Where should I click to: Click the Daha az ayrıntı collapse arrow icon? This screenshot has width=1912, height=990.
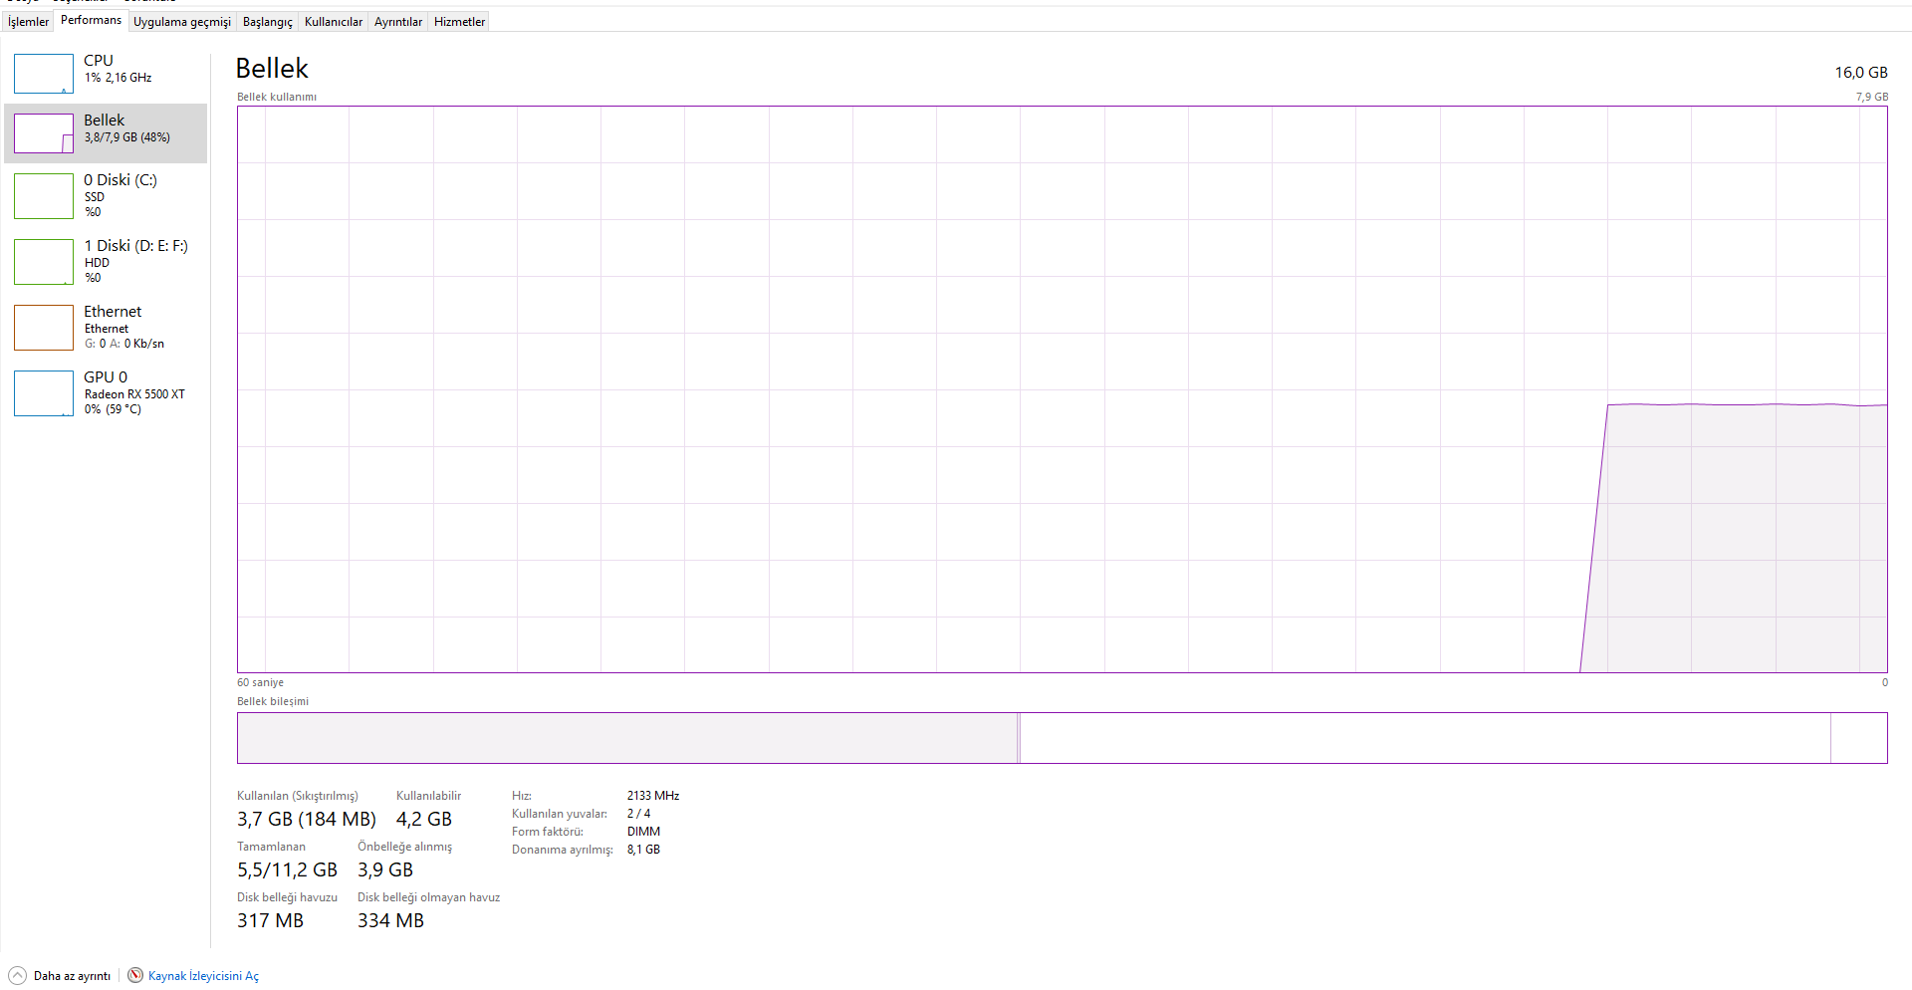17,976
